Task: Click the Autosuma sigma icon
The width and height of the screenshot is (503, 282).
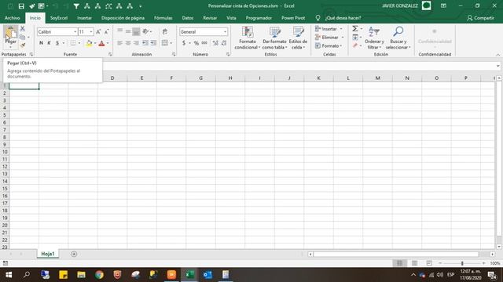Action: (x=355, y=29)
